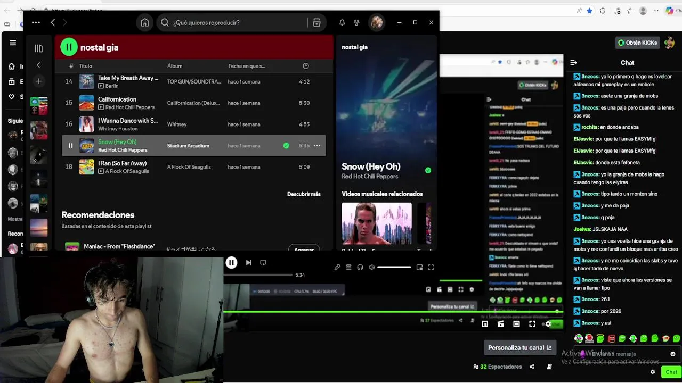Screen dimensions: 682x383
Task: Enter Spotify full screen mode
Action: pyautogui.click(x=431, y=267)
